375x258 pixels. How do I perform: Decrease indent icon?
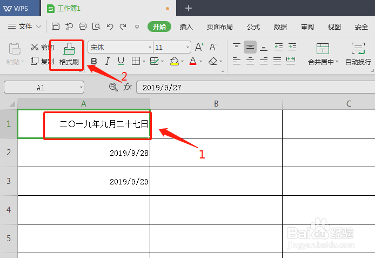[x=279, y=47]
